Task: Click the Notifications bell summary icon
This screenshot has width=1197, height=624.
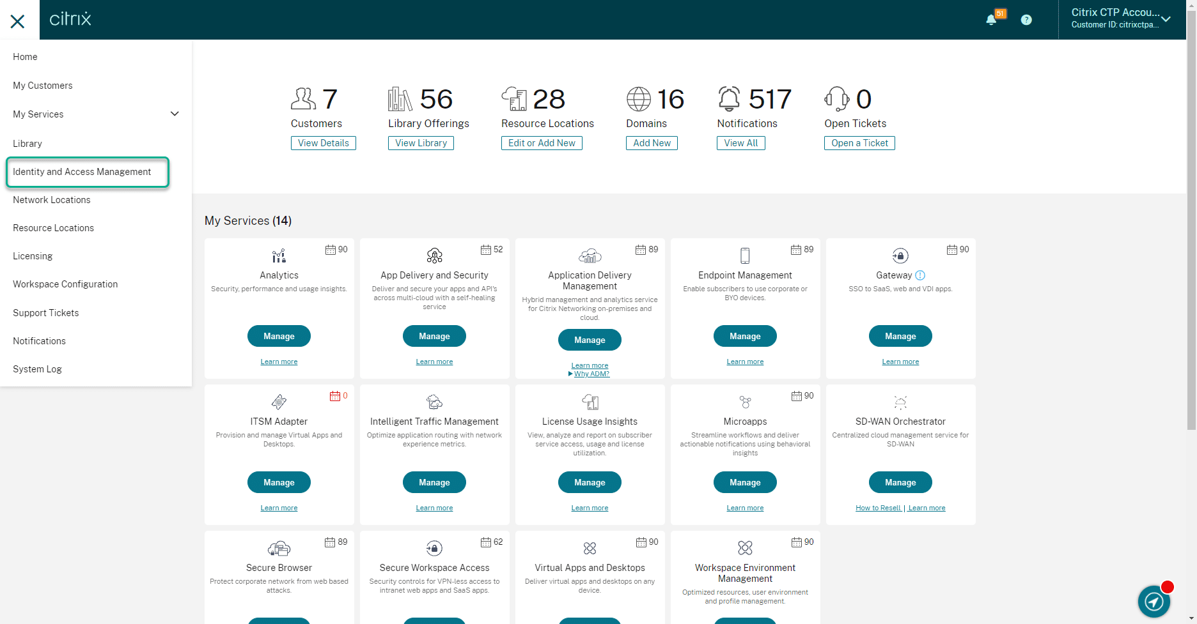Action: [730, 99]
